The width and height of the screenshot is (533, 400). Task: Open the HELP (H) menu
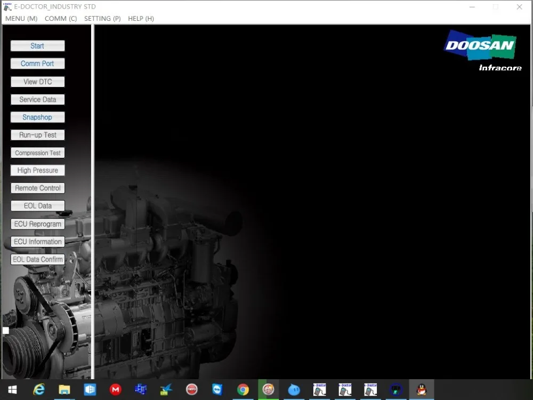click(141, 19)
